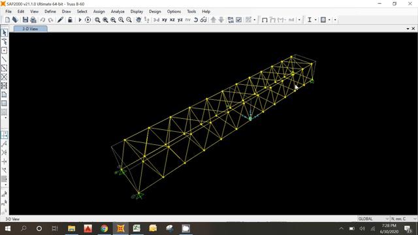
Task: Click the Show Undeformed Shape icon
Action: (x=265, y=20)
